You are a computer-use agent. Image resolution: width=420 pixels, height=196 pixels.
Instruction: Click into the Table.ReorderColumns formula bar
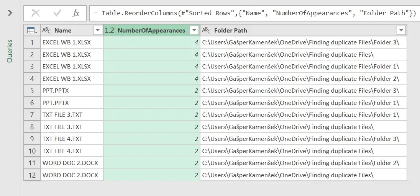click(x=254, y=13)
